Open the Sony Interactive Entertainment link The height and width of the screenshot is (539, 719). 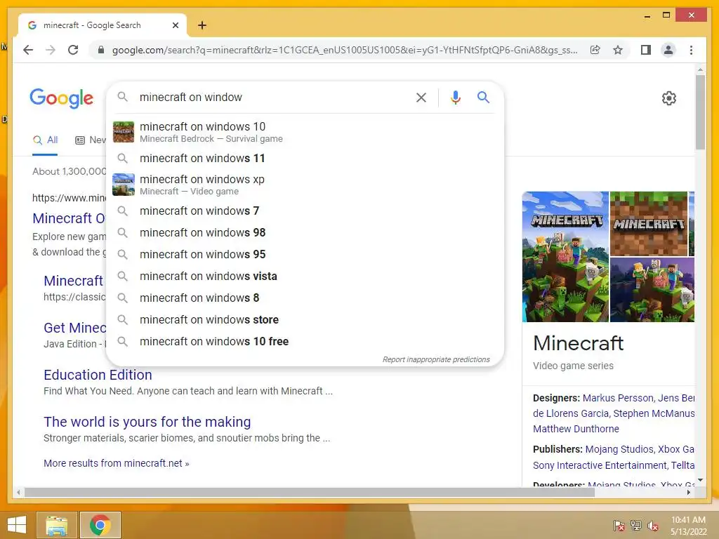pos(600,465)
